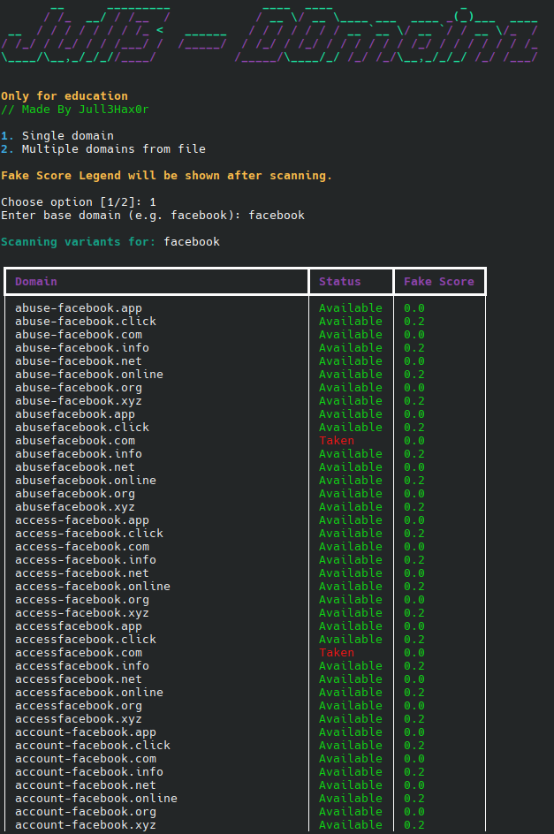
Task: Click the 'Only for education' notice text
Action: coord(65,96)
